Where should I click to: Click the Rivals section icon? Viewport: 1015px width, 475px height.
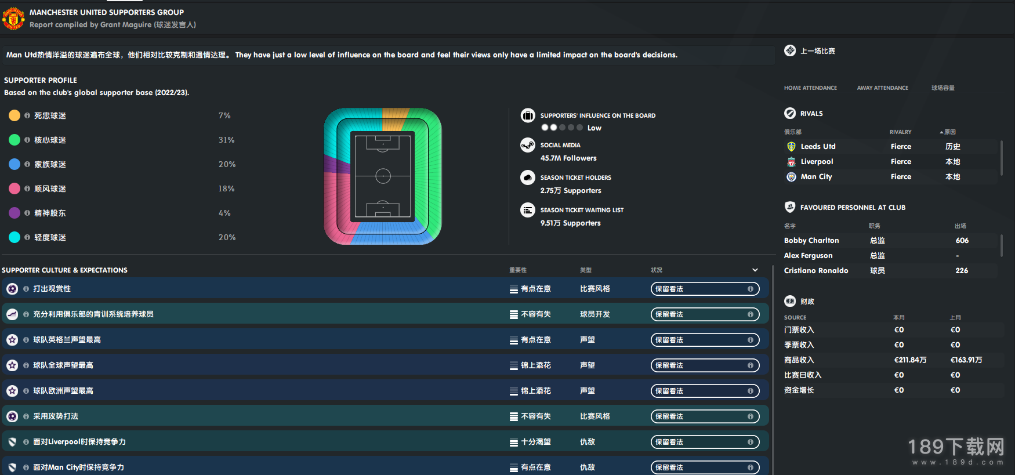790,113
